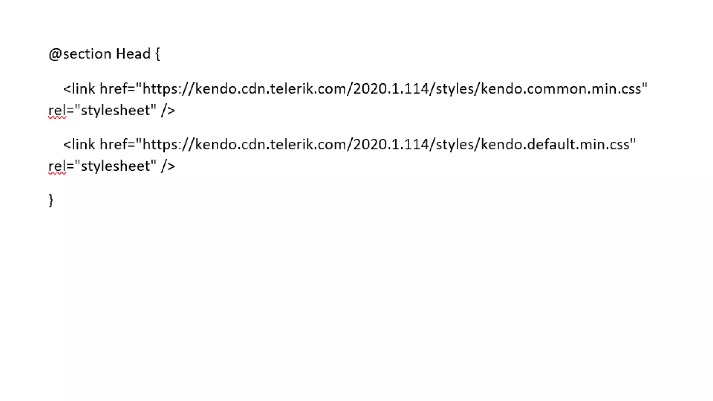Click the opening curly brace after Head
Viewport: 713px width, 401px height.
click(157, 54)
